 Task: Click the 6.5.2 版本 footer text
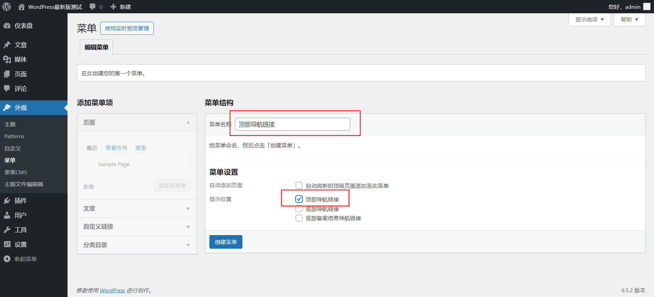(x=633, y=290)
